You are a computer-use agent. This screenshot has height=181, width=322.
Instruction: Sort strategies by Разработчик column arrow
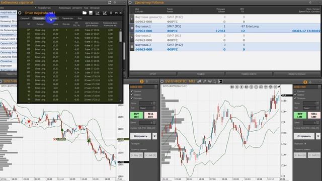tap(36, 8)
